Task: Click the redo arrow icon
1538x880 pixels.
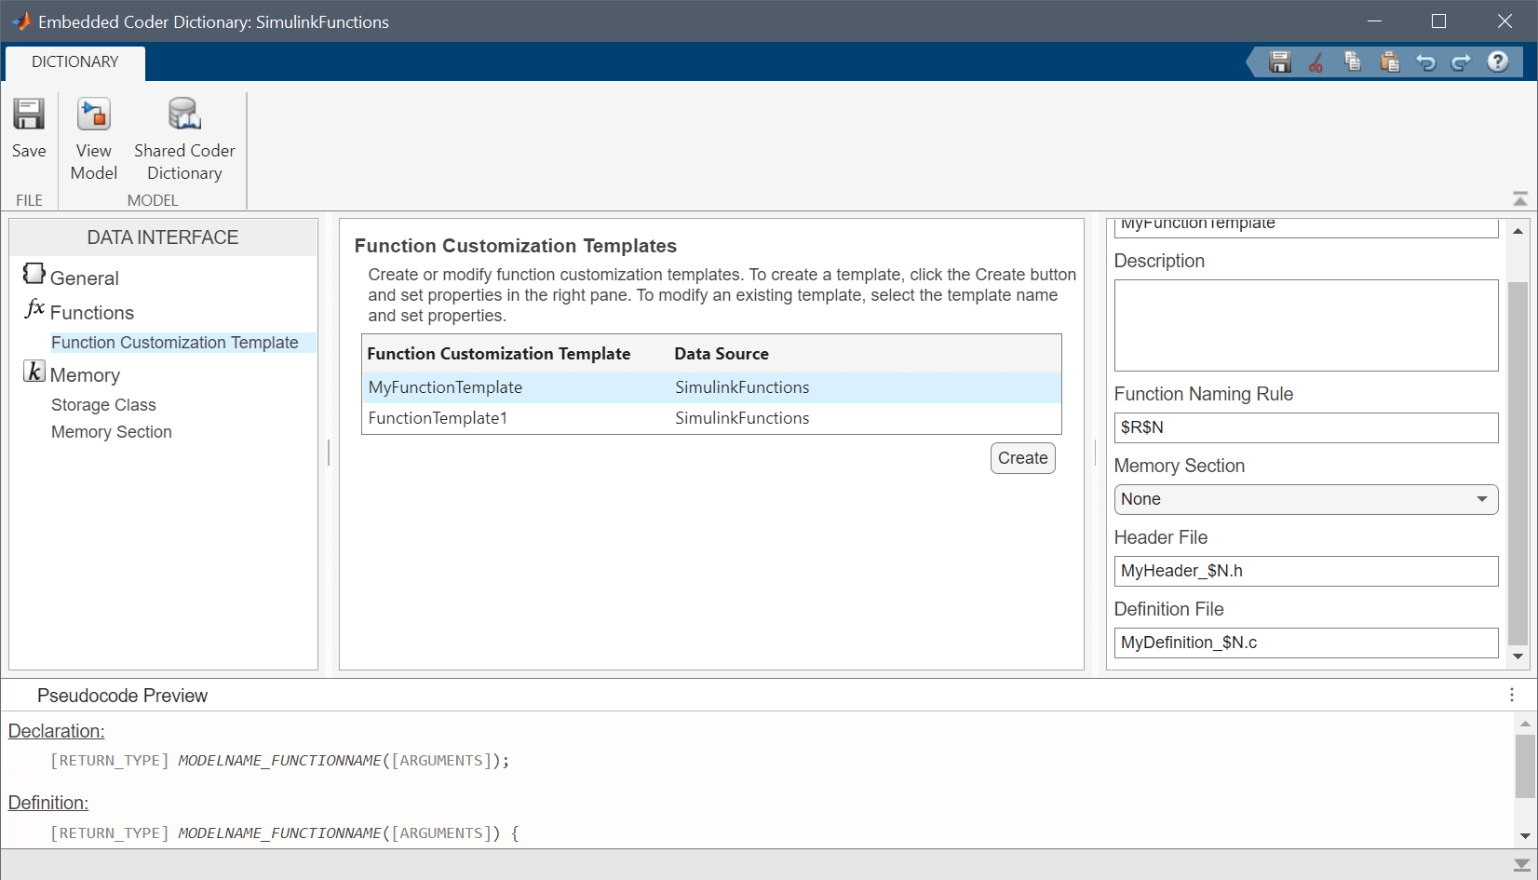Action: (1462, 62)
